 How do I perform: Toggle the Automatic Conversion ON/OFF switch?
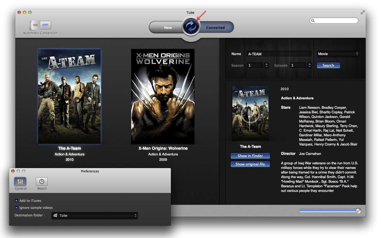click(x=40, y=25)
